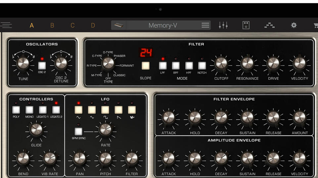This screenshot has width=318, height=178.
Task: Click the Filter Envelope AMOUNT knob
Action: tap(299, 117)
